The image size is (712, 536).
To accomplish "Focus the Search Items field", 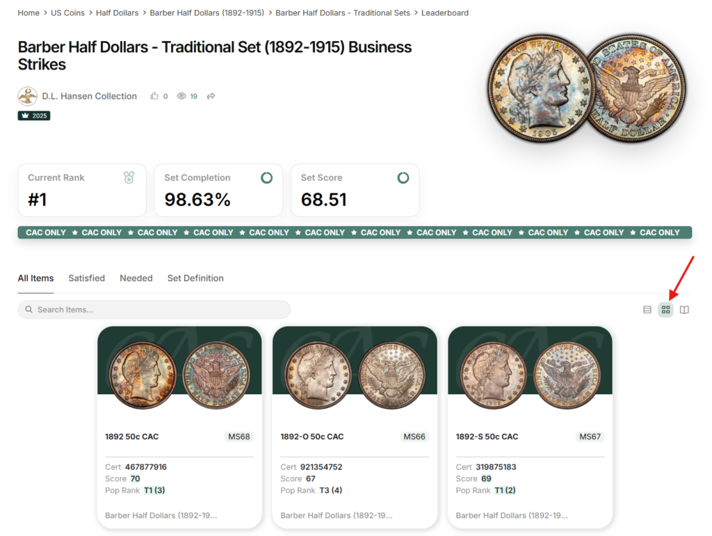I will tap(154, 309).
